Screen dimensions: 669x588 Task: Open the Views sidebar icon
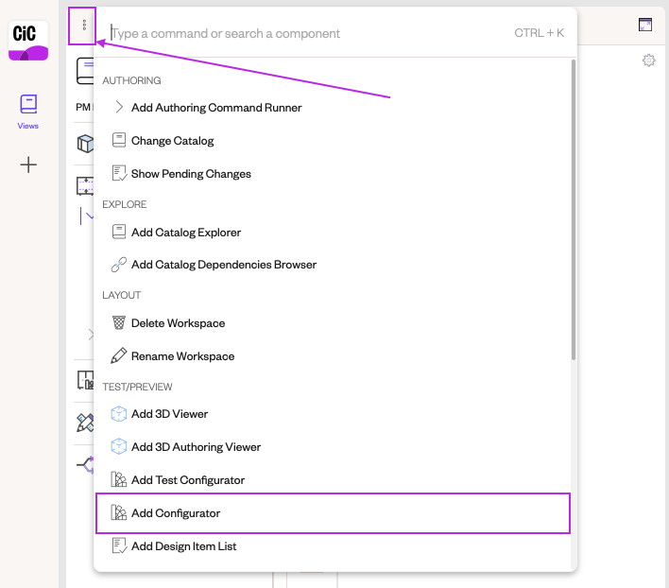pos(28,112)
